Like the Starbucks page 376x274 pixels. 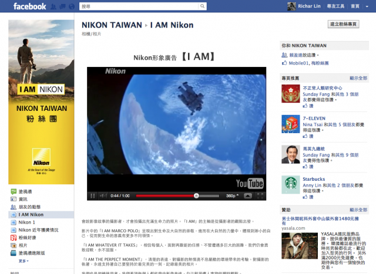pos(308,197)
